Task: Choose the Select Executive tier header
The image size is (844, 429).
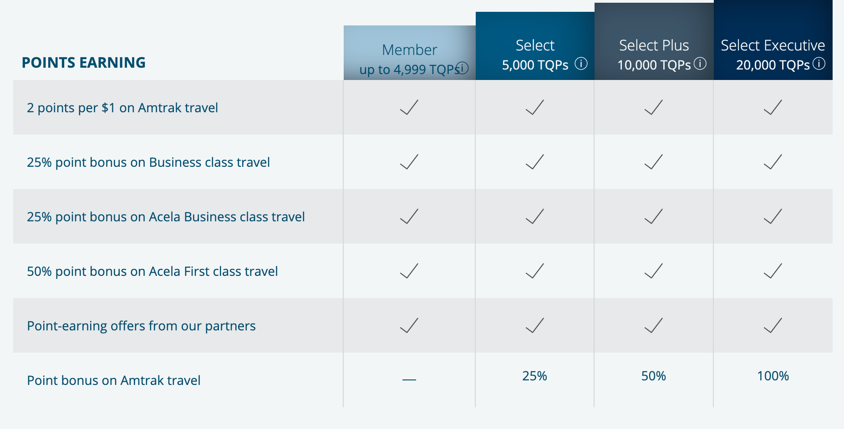Action: pos(773,45)
